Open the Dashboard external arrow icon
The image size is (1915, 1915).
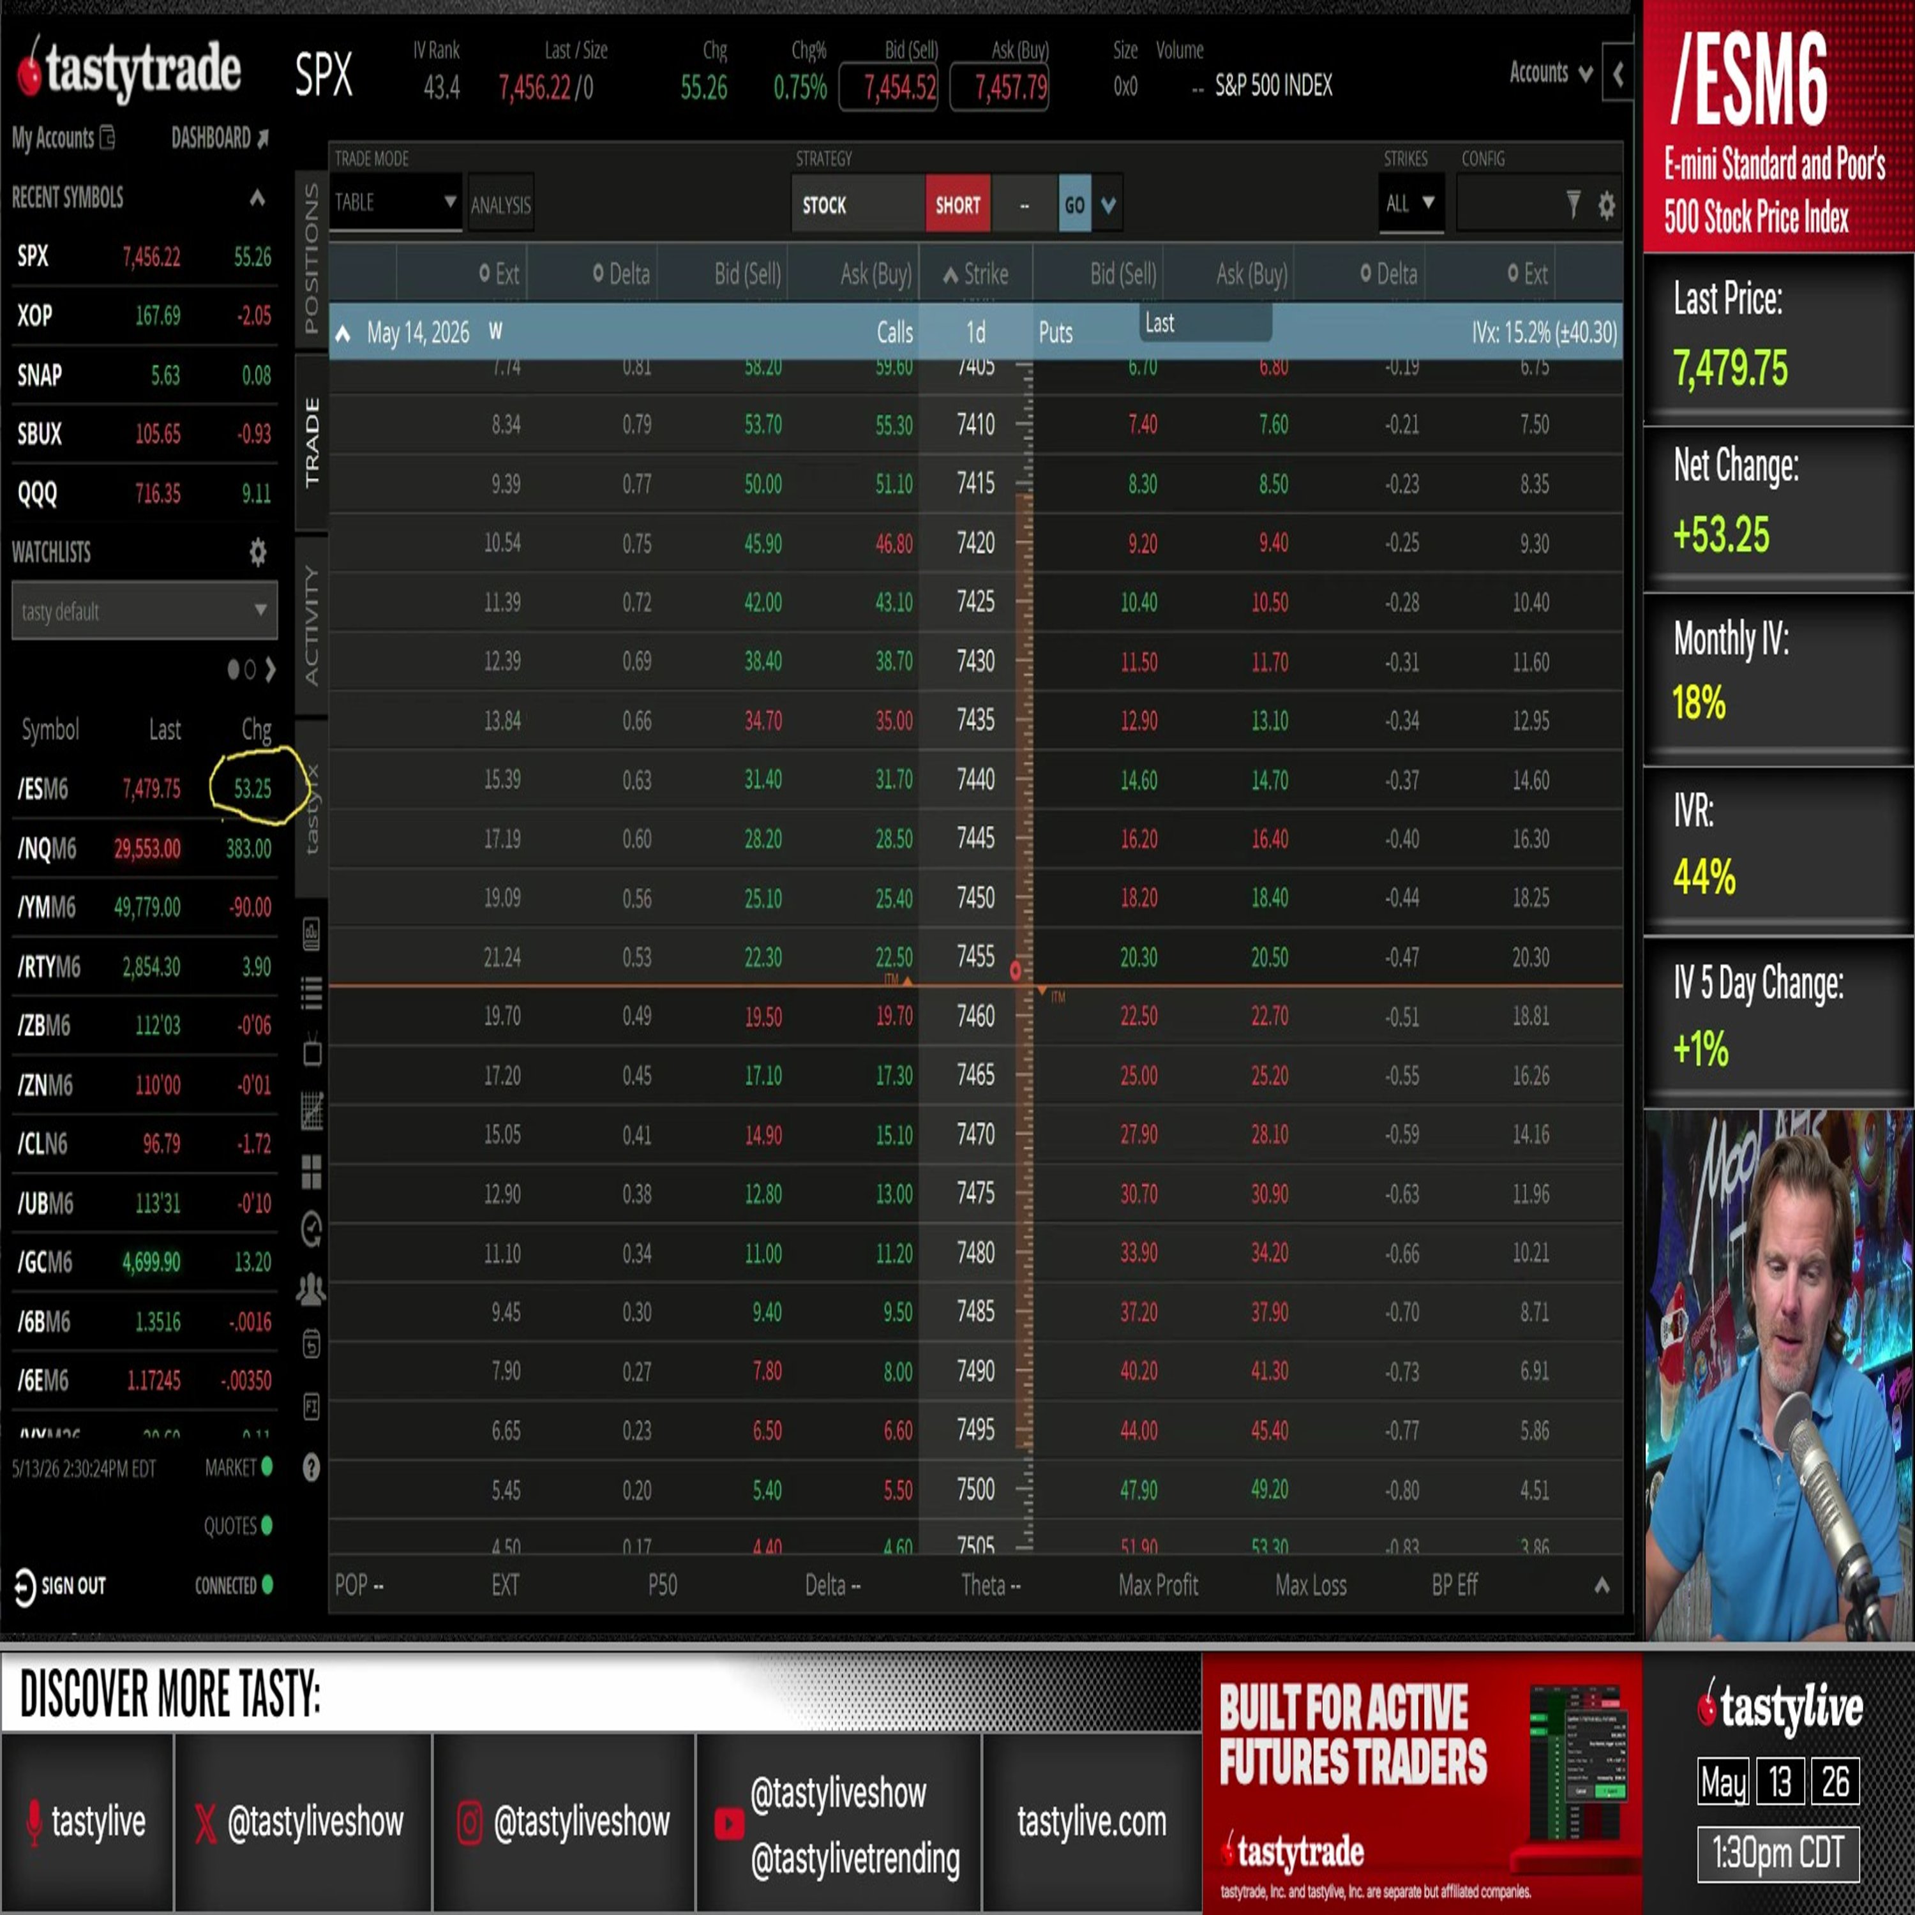(x=262, y=139)
